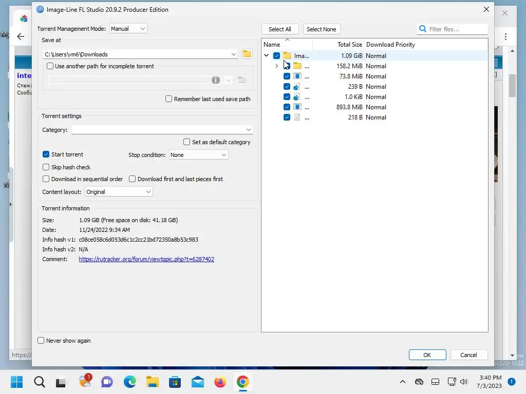Screen dimensions: 526x394
Task: Open Mail app from the taskbar
Action: (x=198, y=382)
